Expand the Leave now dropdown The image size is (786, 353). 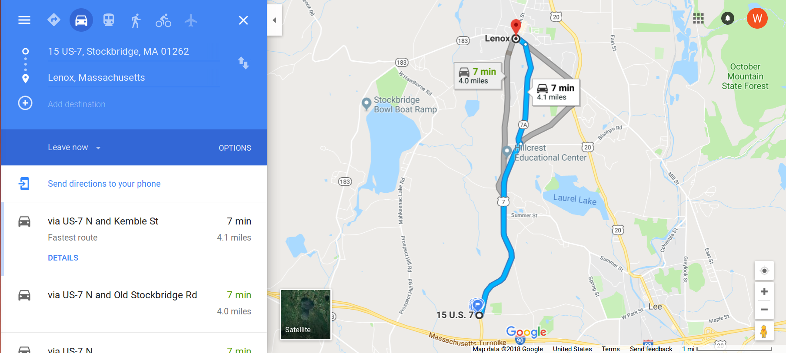74,148
